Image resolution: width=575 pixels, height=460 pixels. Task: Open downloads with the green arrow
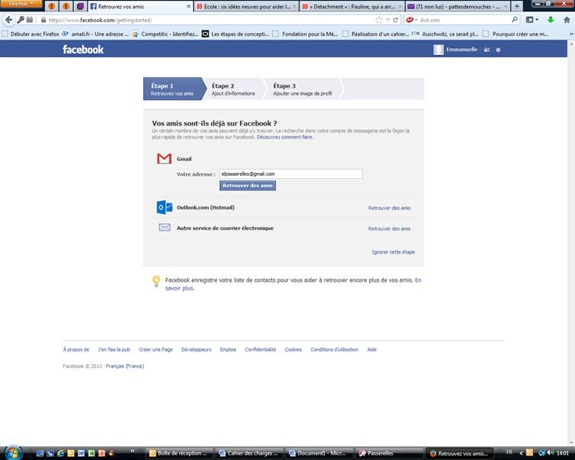(551, 20)
